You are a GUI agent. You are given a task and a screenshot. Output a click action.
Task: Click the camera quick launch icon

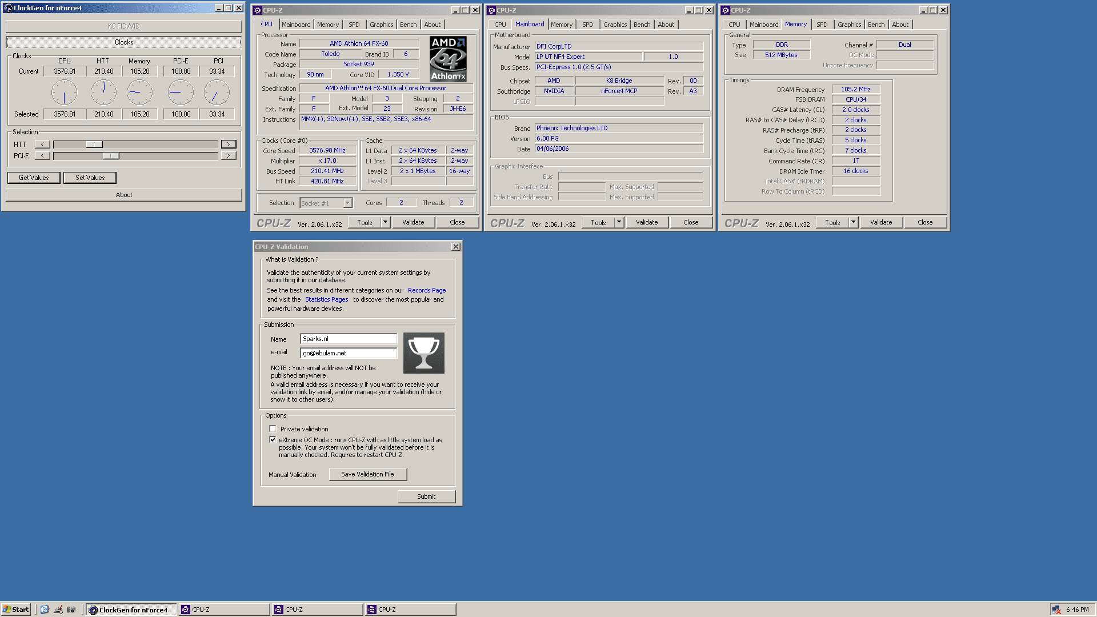click(x=71, y=610)
